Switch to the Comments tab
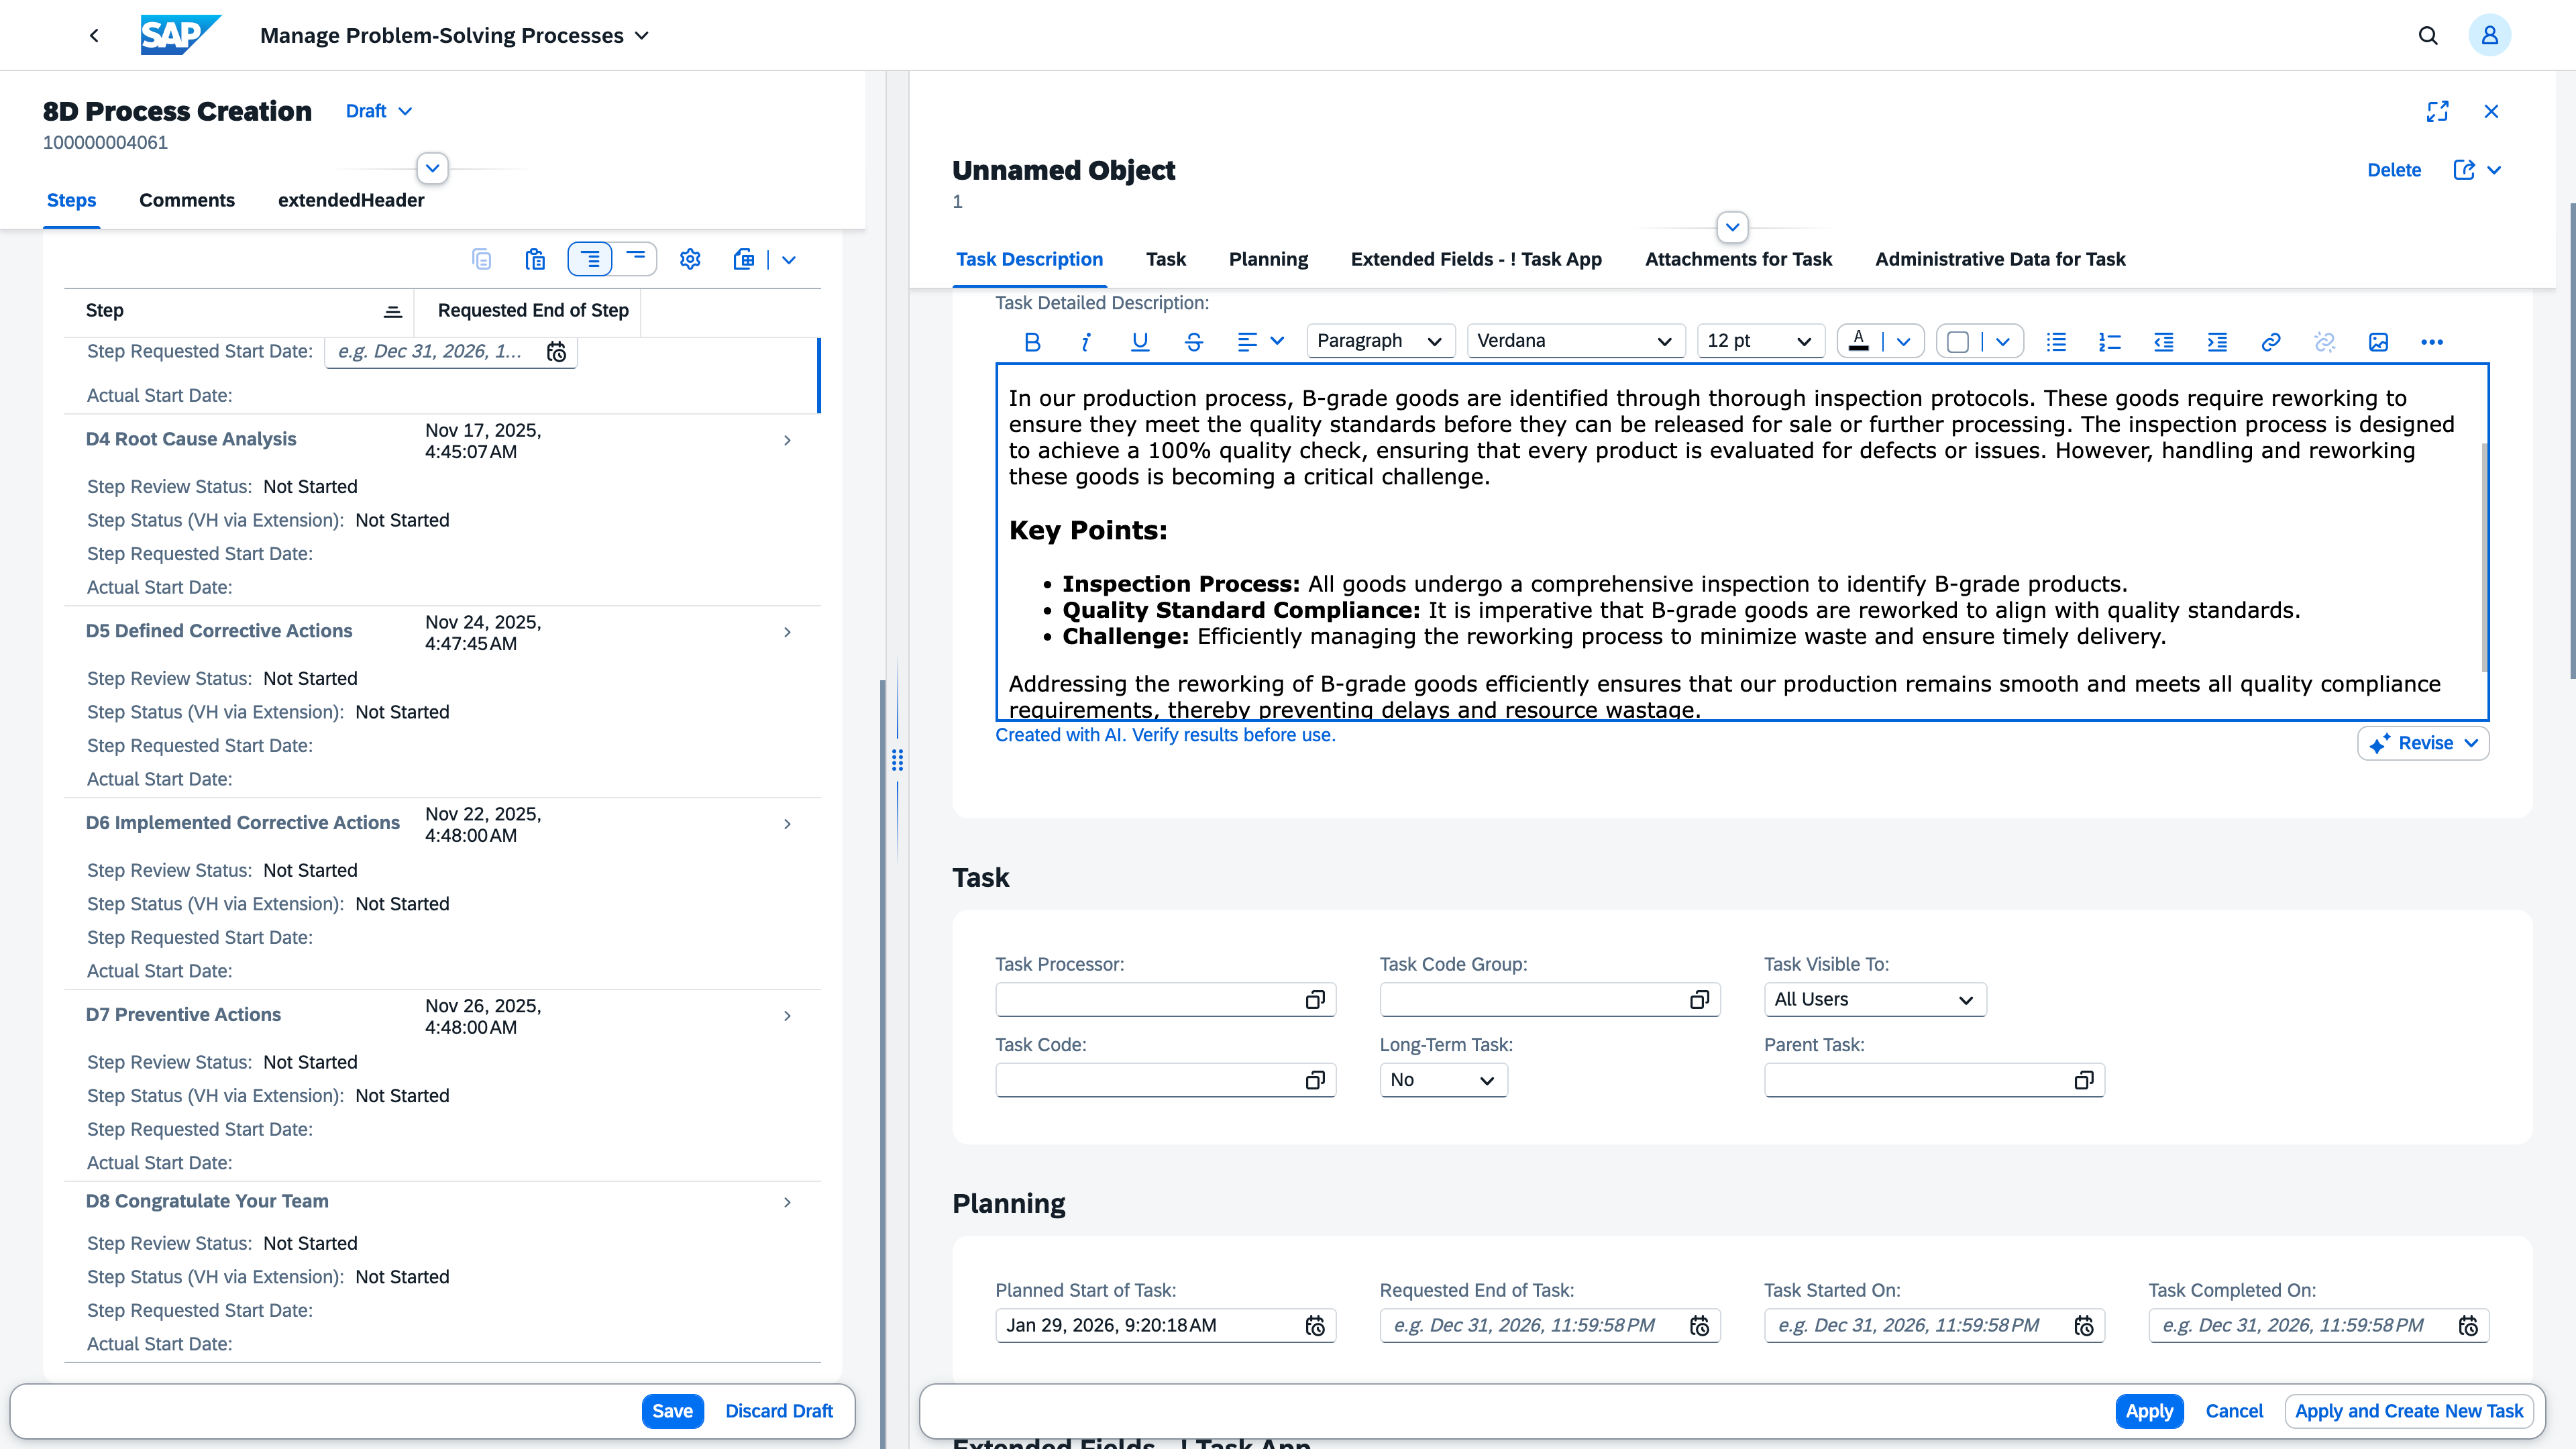 pos(187,200)
